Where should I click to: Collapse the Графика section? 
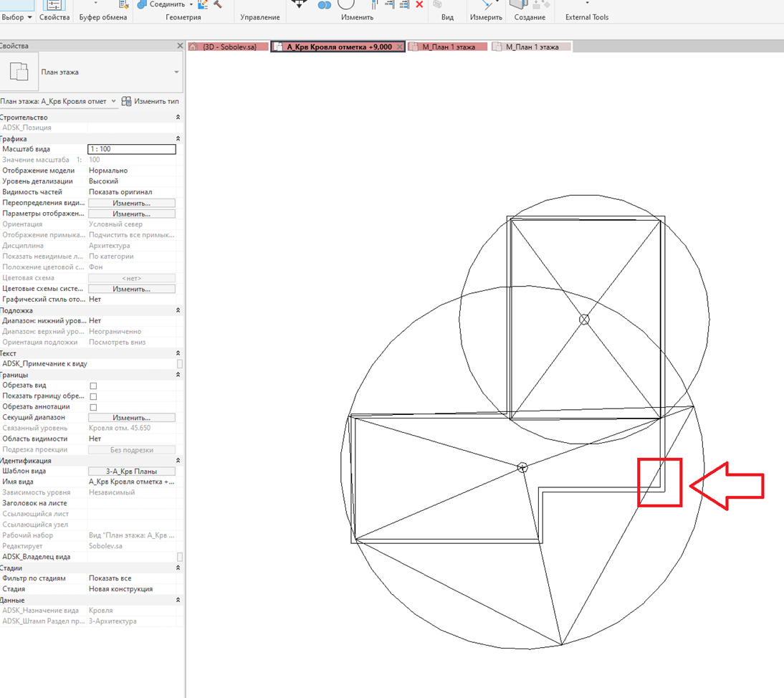pyautogui.click(x=178, y=138)
